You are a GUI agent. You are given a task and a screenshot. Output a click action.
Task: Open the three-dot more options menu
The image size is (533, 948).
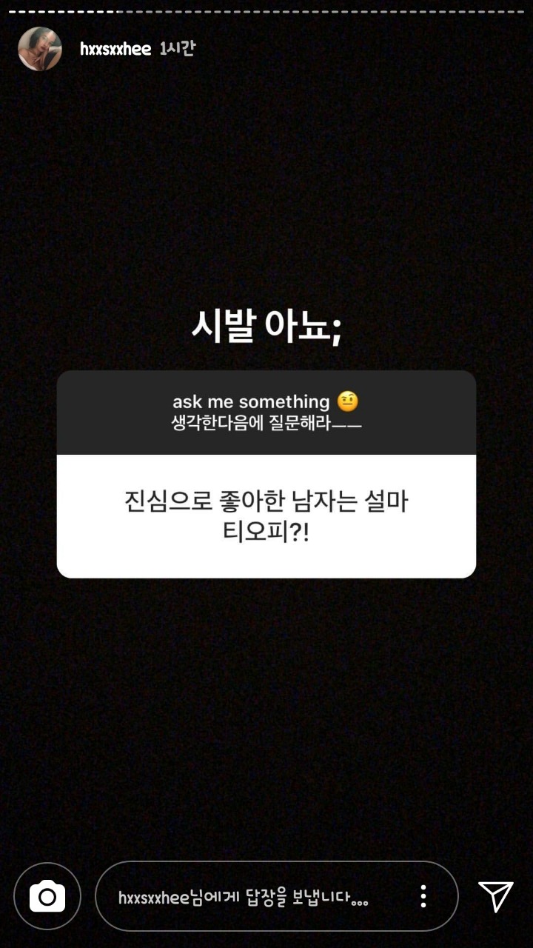pyautogui.click(x=423, y=896)
